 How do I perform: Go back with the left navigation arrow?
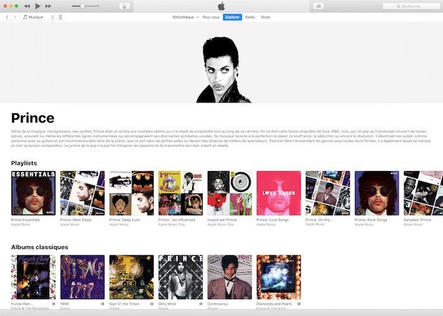7,17
